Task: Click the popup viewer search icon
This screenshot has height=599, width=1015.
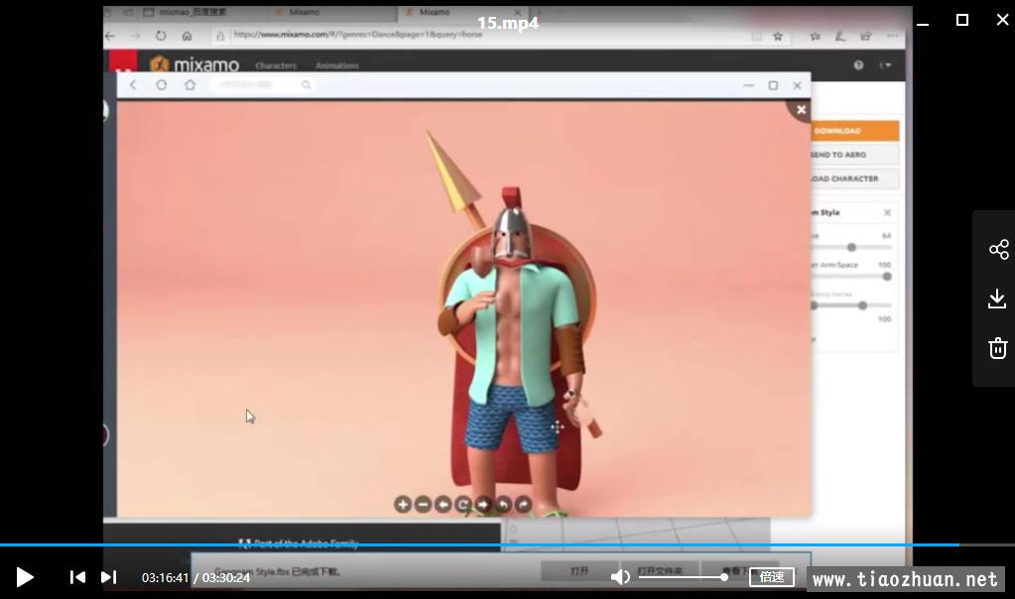Action: click(306, 84)
